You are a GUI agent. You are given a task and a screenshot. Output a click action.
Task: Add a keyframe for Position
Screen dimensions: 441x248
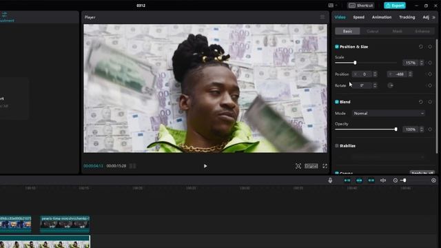point(430,74)
